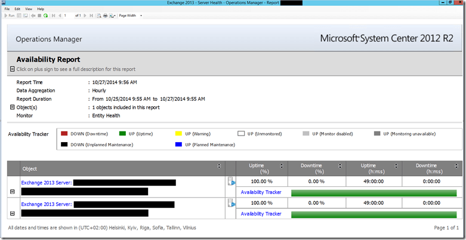Click the green Refresh icon
The image size is (466, 240).
click(45, 16)
